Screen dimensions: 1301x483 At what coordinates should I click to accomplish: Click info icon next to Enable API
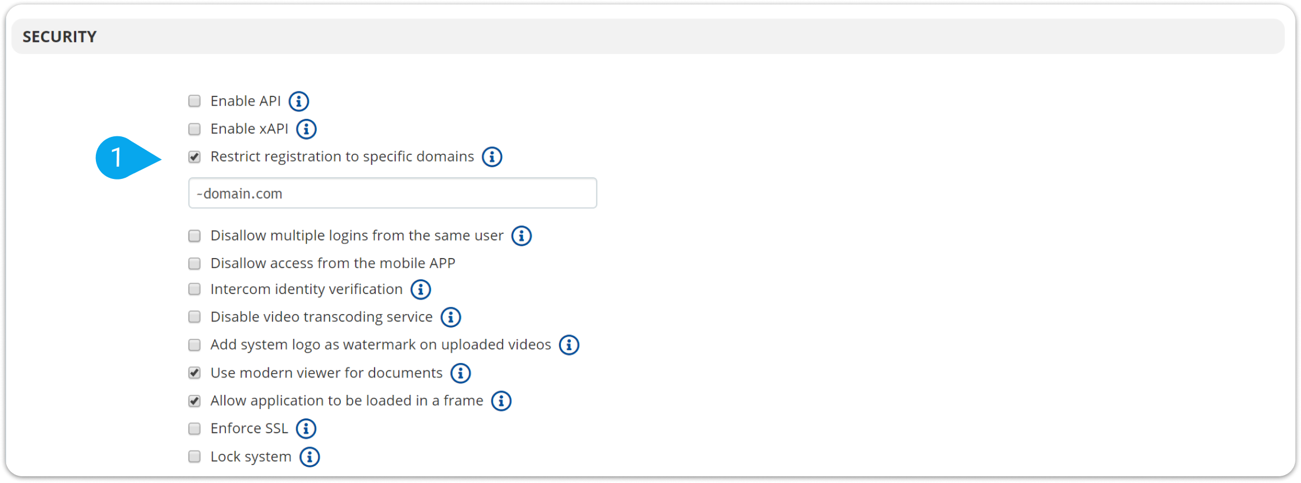point(298,102)
